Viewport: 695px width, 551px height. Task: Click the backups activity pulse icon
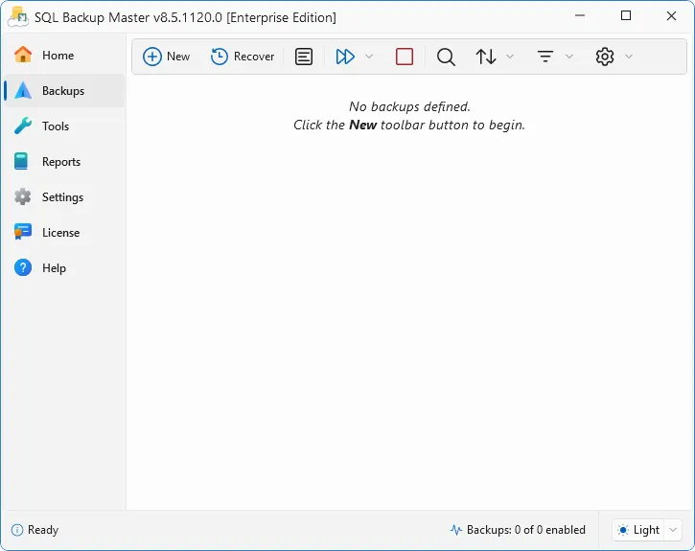[456, 530]
